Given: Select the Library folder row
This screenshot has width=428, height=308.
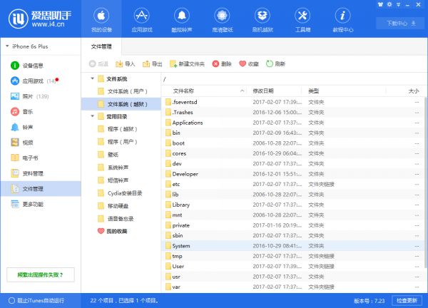Looking at the screenshot, I should pos(292,205).
